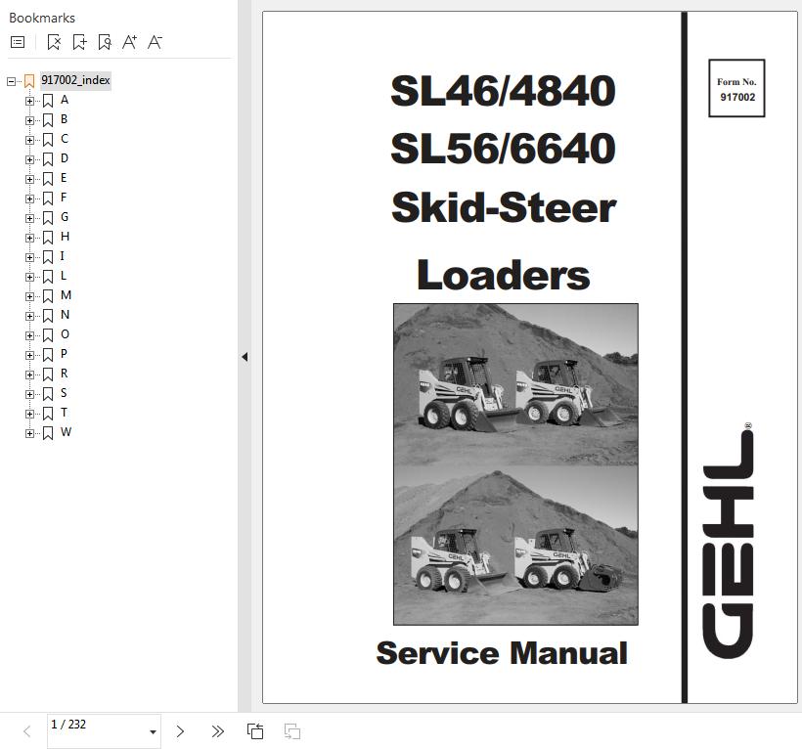Image resolution: width=802 pixels, height=749 pixels.
Task: Click the Service Manual title text
Action: 502,653
